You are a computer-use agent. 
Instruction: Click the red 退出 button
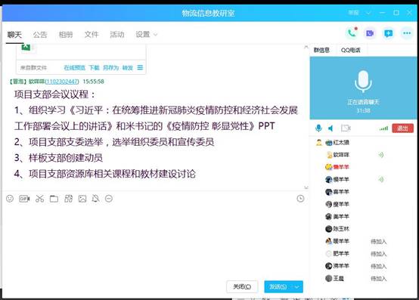[x=402, y=128]
